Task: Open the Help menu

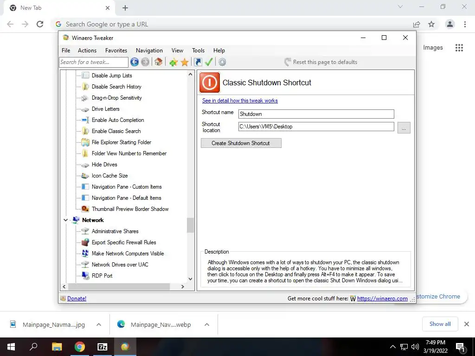Action: [x=219, y=51]
